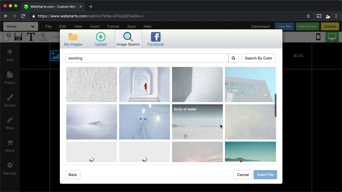Select the teal salt flat thumbnail
This screenshot has height=192, width=342.
250,152
